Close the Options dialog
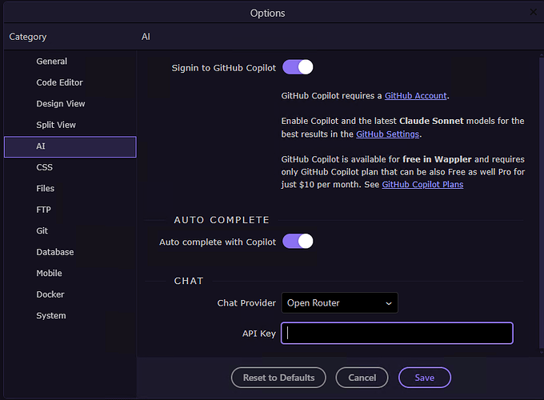The width and height of the screenshot is (544, 400). click(534, 12)
